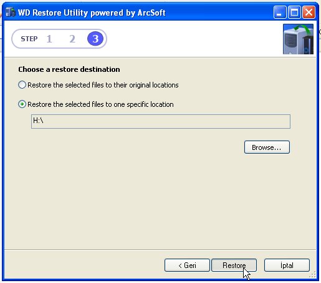Click the STEP label text
Image resolution: width=321 pixels, height=283 pixels.
tap(29, 39)
